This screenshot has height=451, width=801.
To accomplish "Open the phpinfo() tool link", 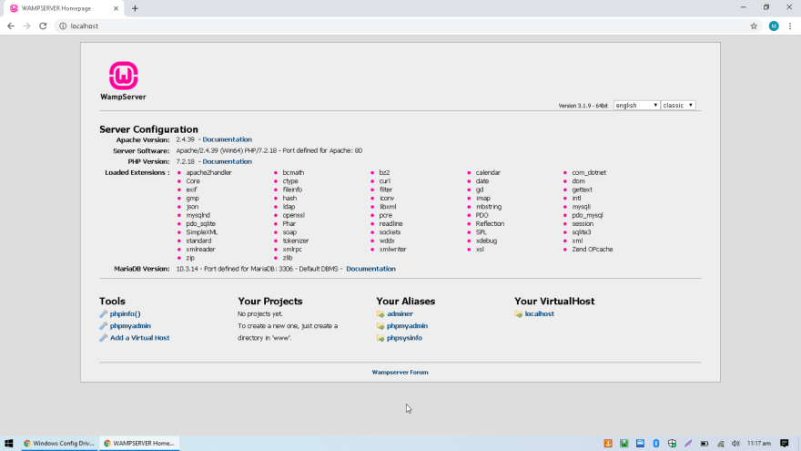I will click(126, 314).
